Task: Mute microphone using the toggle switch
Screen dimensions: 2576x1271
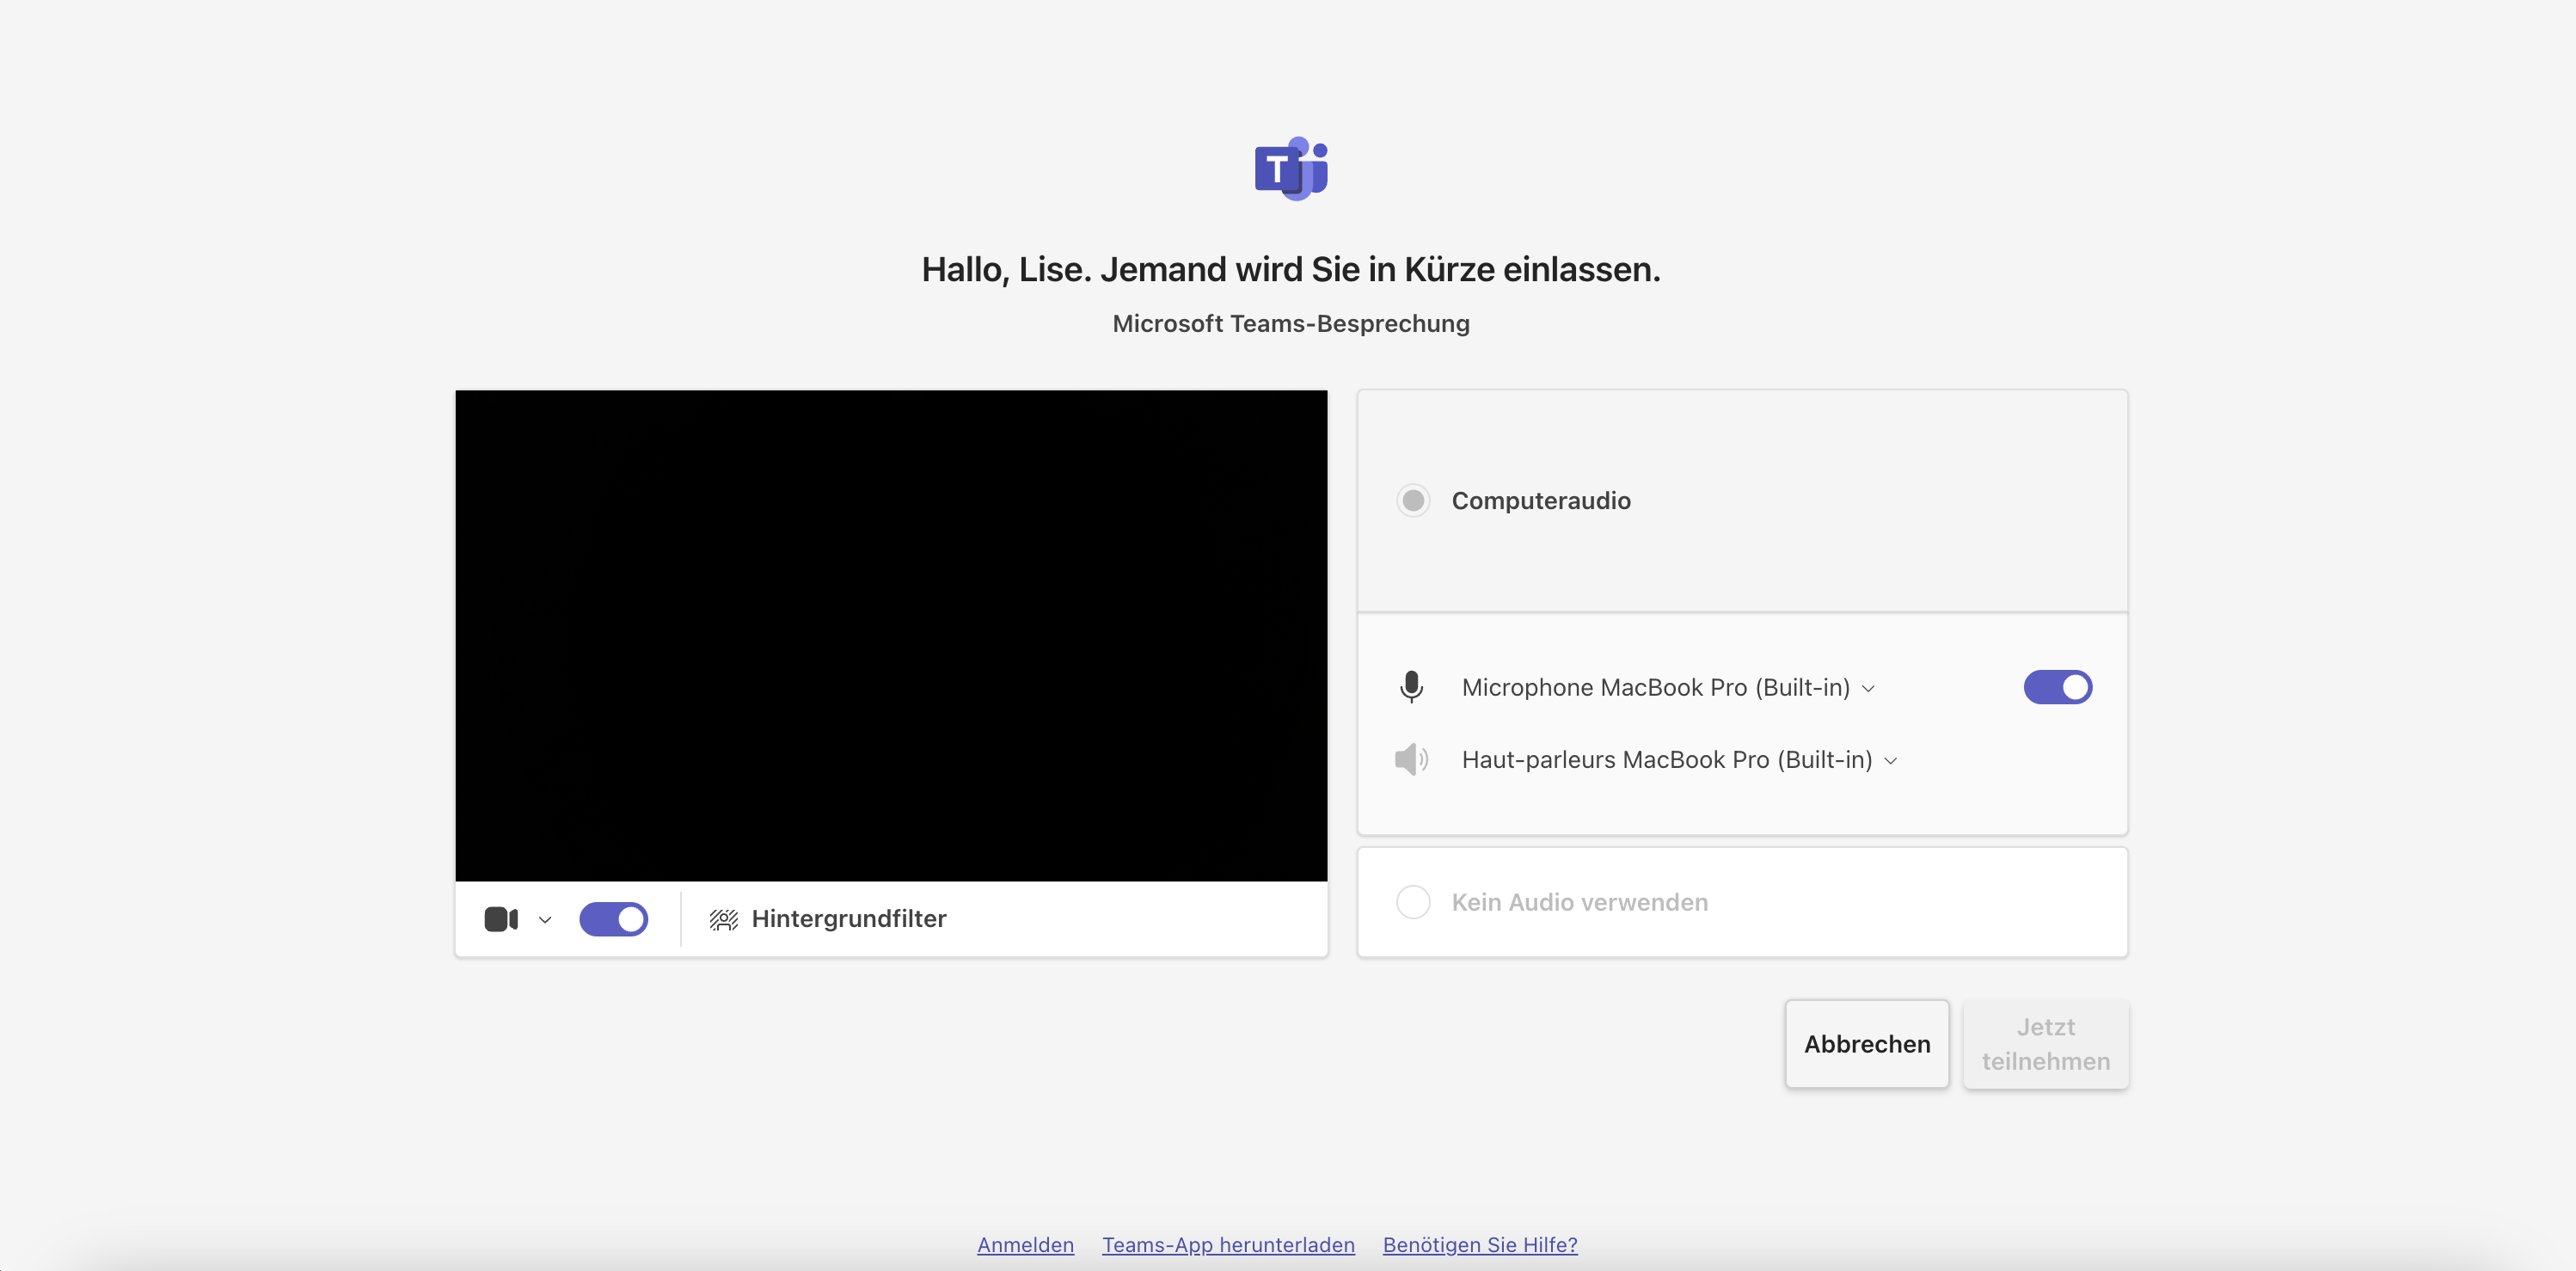Action: 2057,687
